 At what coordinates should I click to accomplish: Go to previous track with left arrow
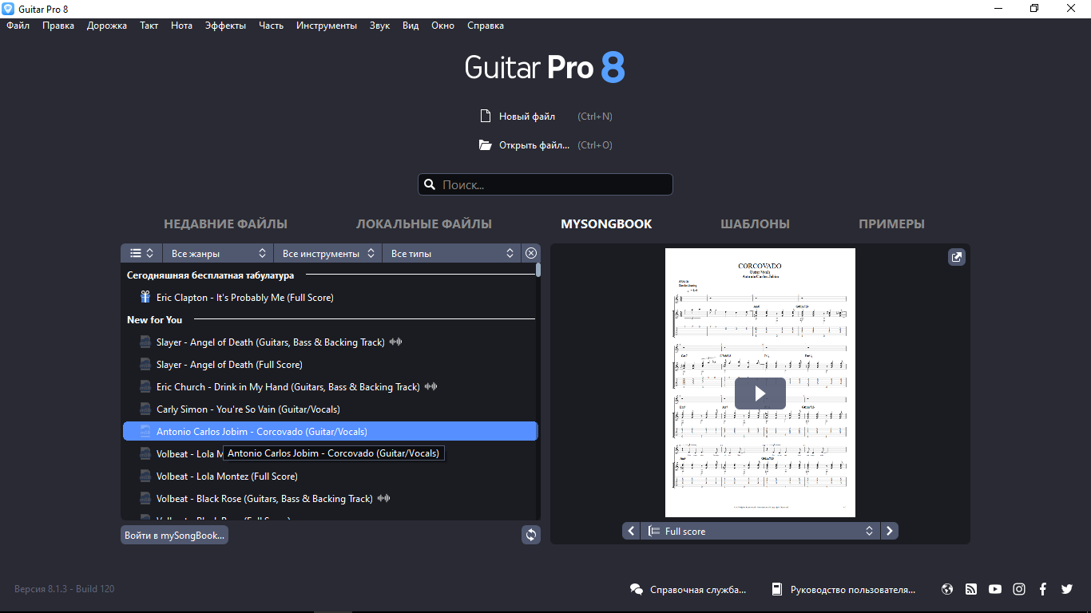pyautogui.click(x=631, y=531)
